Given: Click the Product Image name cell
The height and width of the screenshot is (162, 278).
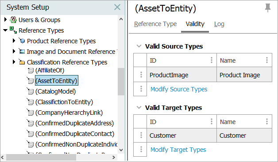Looking at the screenshot, I should click(244, 75).
